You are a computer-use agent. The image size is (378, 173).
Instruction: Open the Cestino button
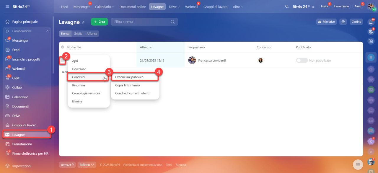(356, 22)
